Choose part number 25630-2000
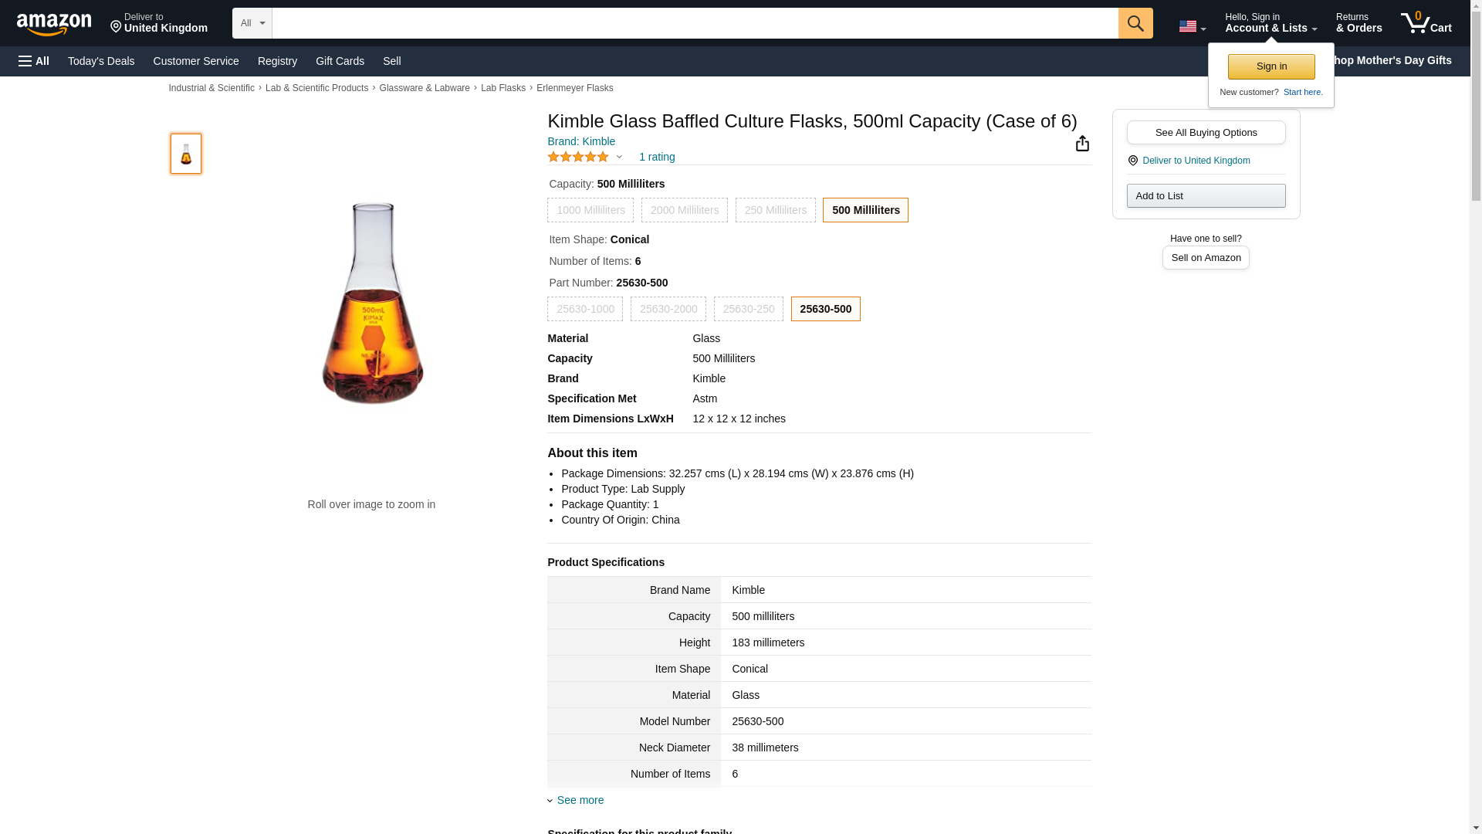 pos(668,309)
